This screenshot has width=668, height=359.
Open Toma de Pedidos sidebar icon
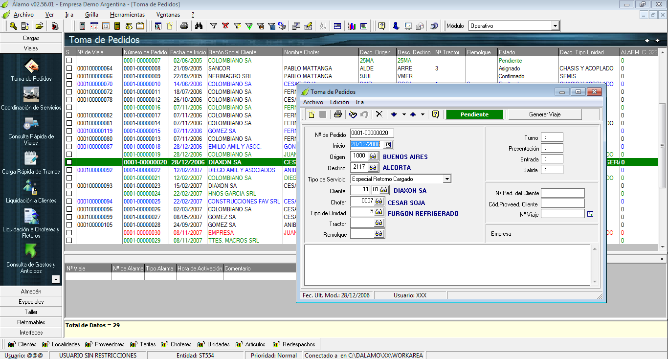[31, 66]
